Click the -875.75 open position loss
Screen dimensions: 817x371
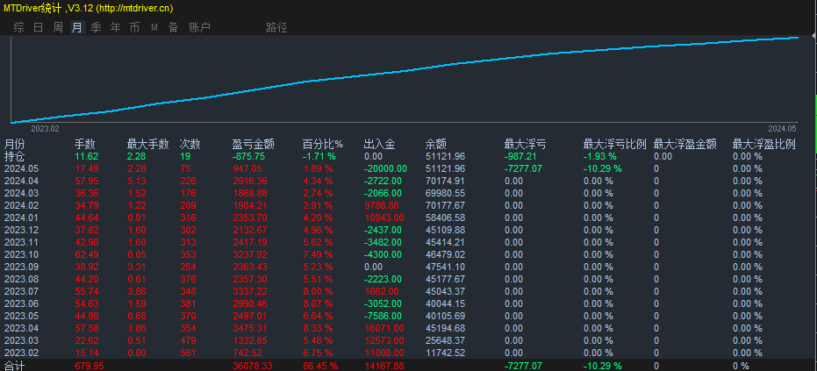point(249,156)
